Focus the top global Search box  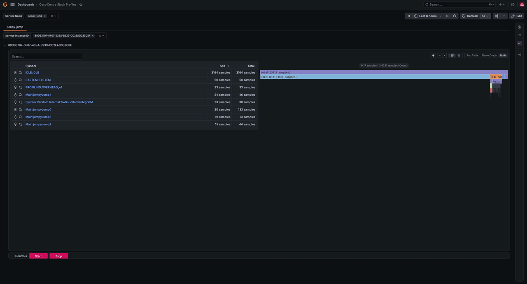(x=459, y=5)
